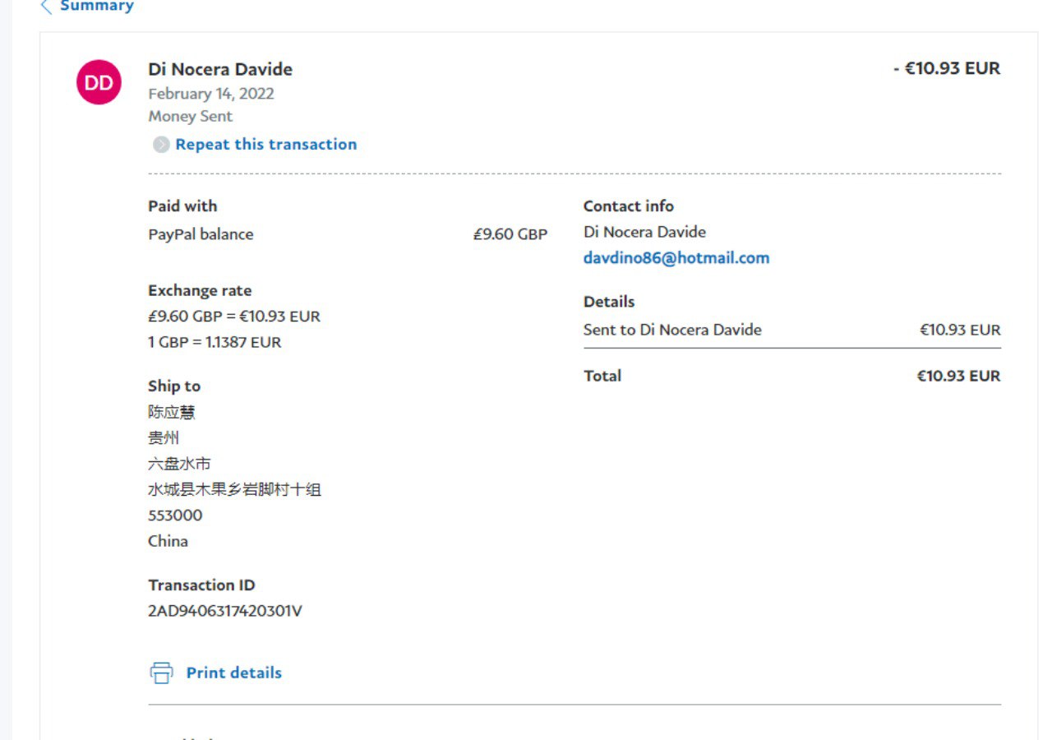This screenshot has width=1052, height=740.
Task: Go back to the Summary page
Action: click(x=96, y=7)
